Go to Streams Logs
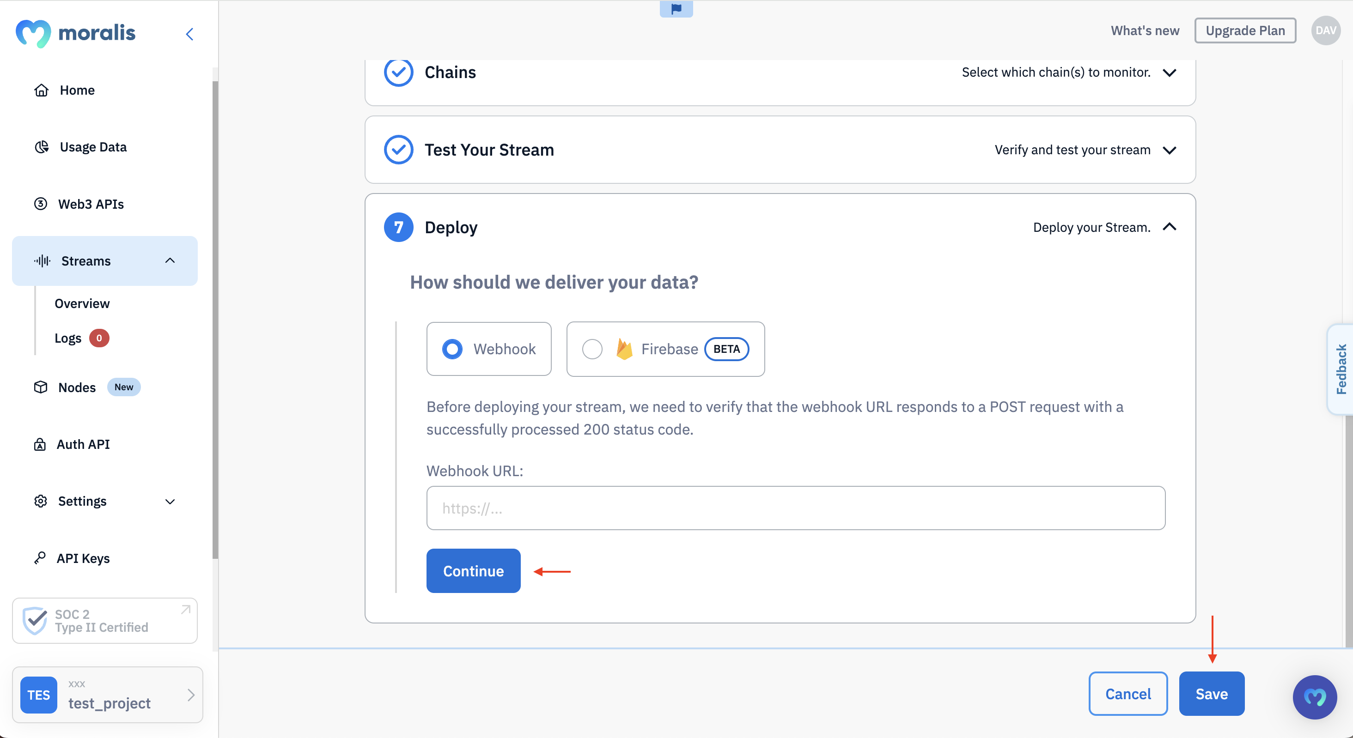The height and width of the screenshot is (738, 1353). pos(68,338)
